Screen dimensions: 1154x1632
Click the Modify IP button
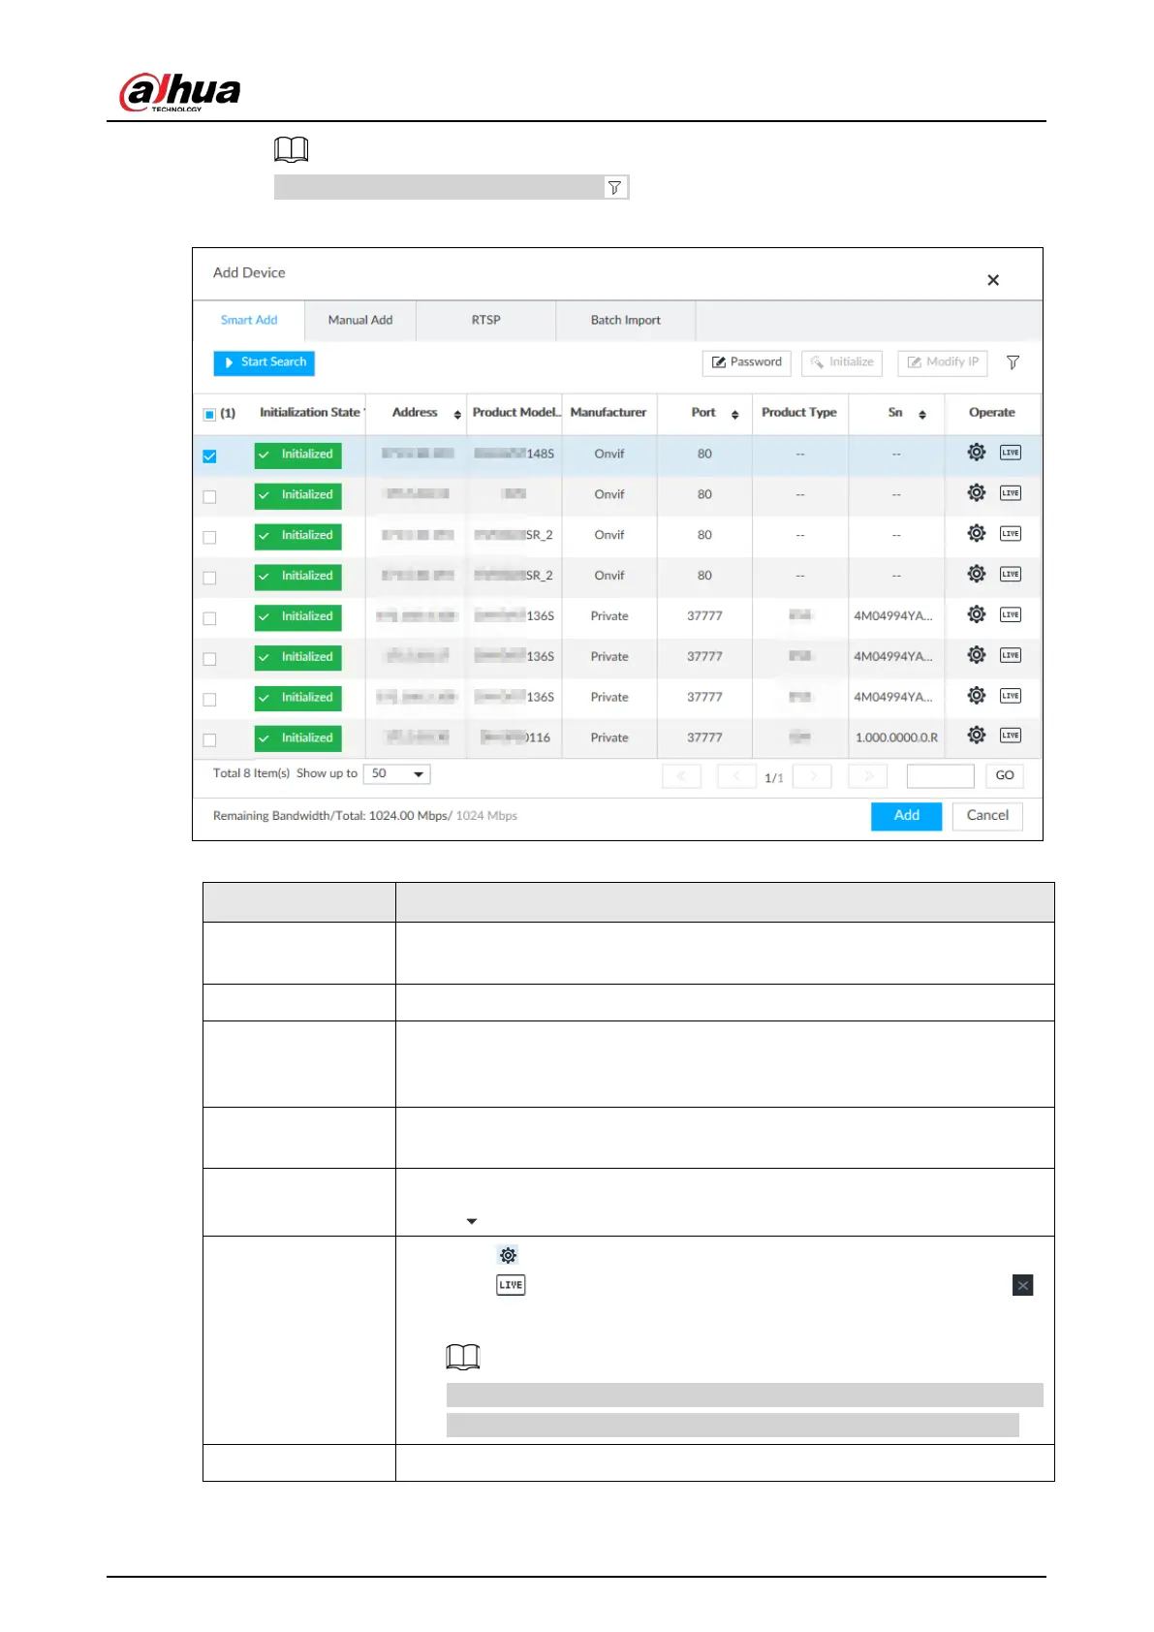coord(943,362)
